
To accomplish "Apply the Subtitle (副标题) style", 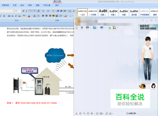I will (x=134, y=12).
